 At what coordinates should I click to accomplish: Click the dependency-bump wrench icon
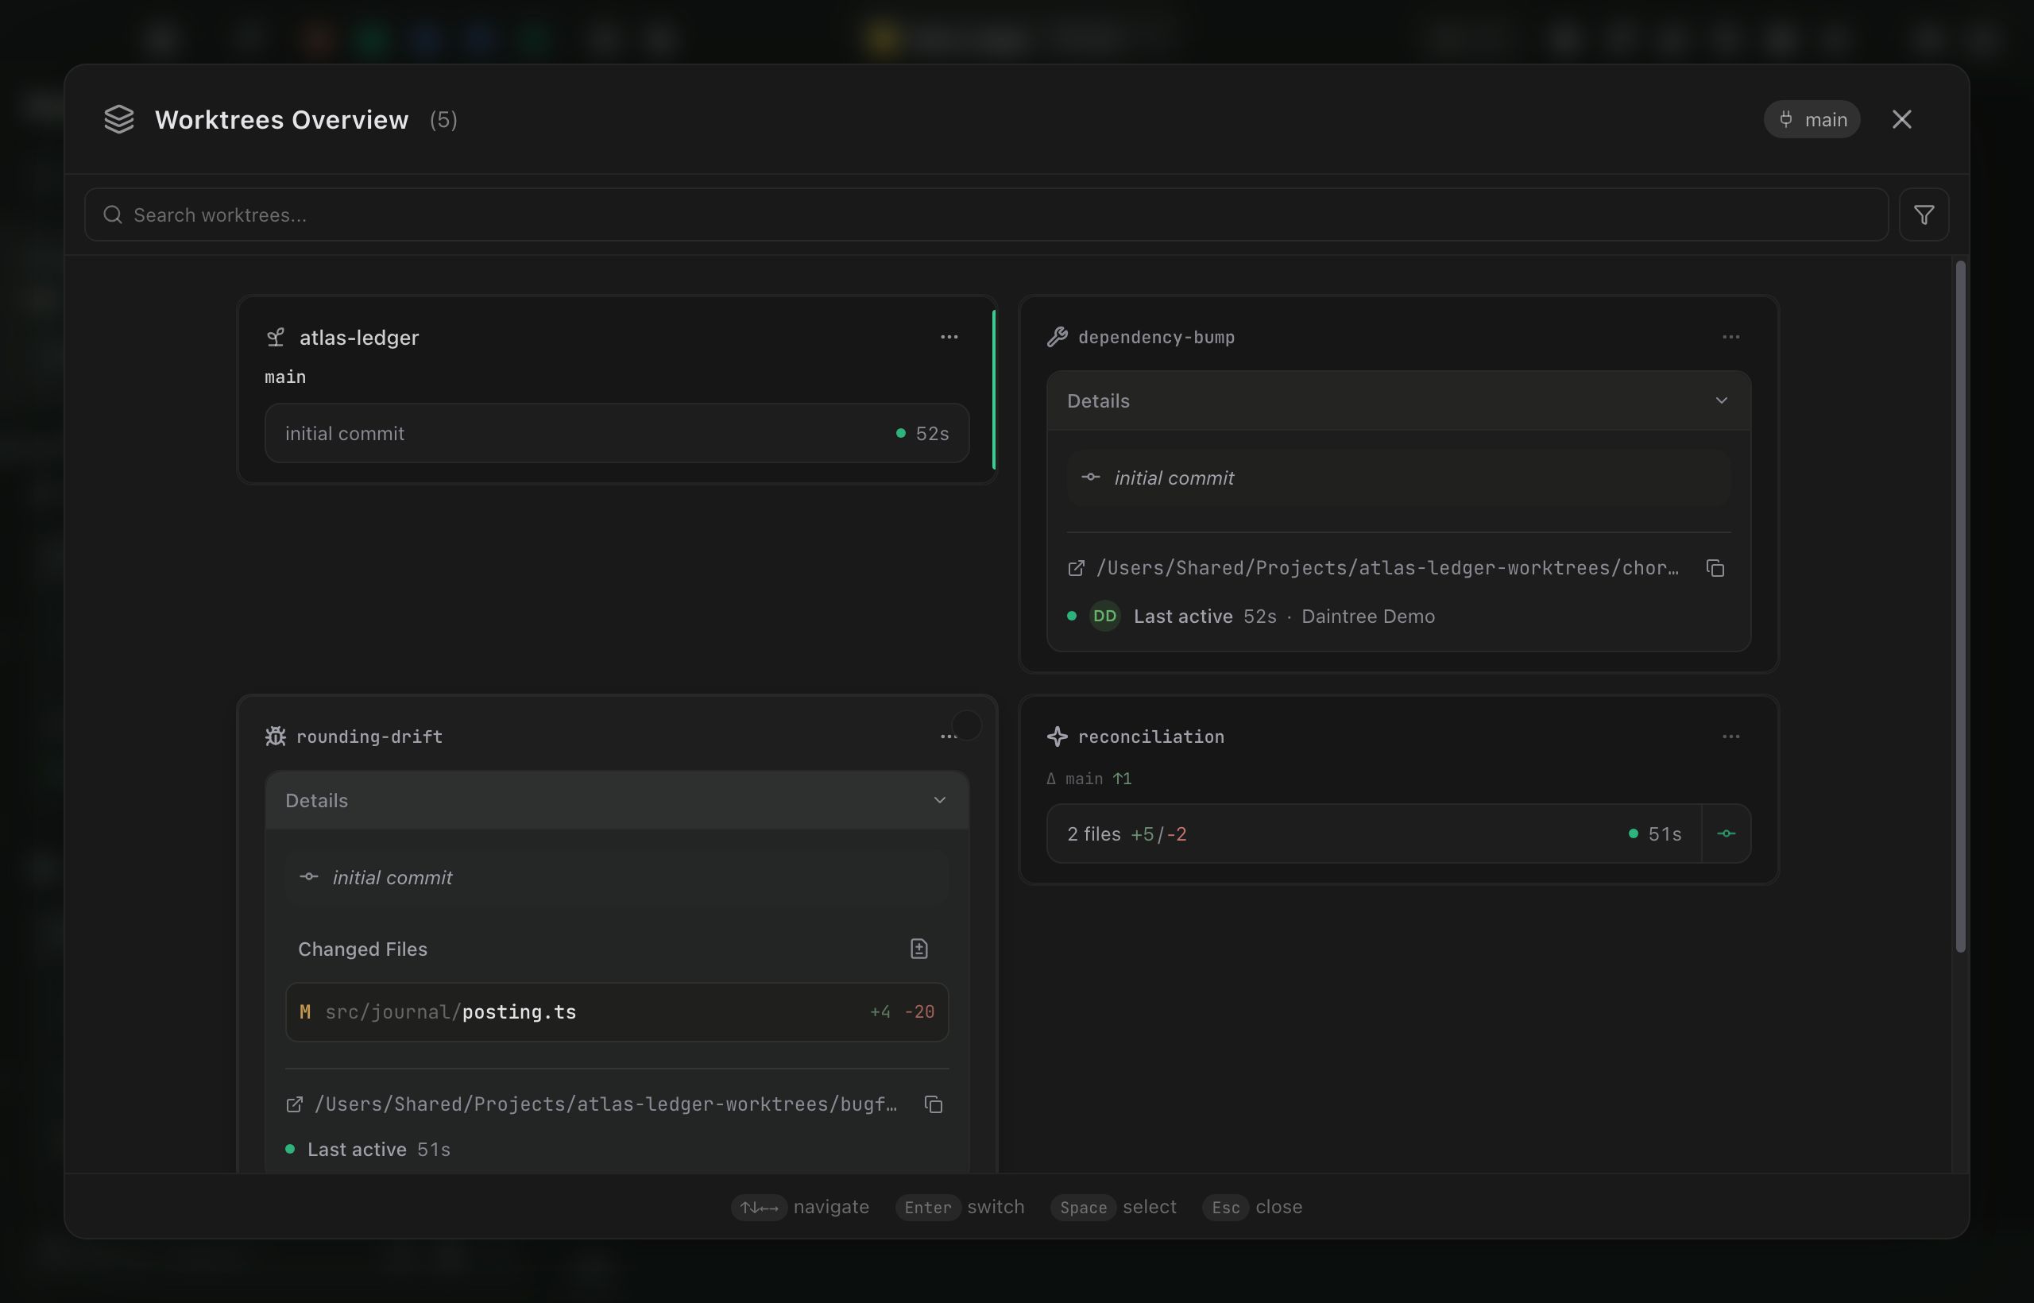pos(1057,337)
